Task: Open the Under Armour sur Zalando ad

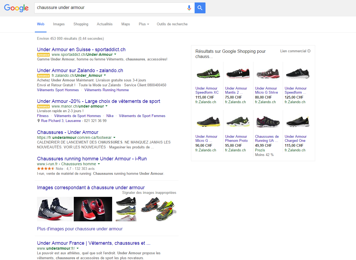Action: point(80,71)
